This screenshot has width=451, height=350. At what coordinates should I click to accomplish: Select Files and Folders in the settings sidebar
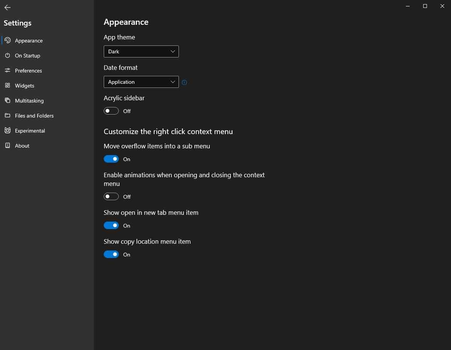[x=34, y=116]
